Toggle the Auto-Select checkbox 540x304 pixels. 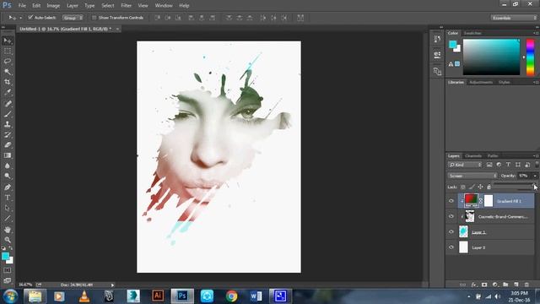tap(30, 17)
